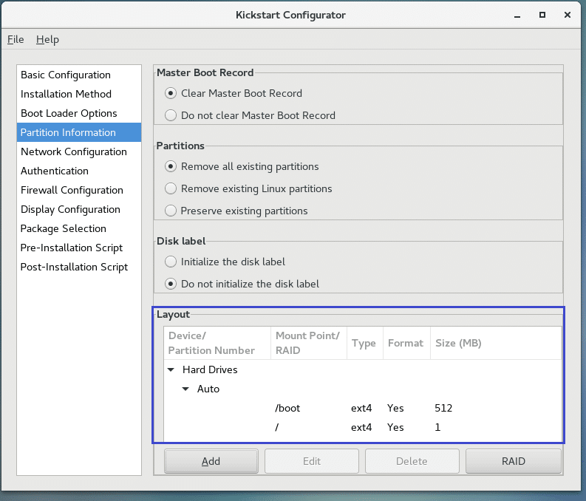Open the File menu
Image resolution: width=586 pixels, height=501 pixels.
coord(16,39)
